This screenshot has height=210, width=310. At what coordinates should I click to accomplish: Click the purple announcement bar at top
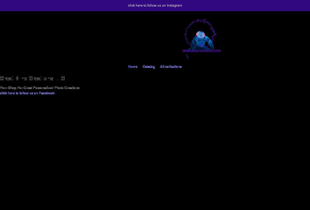[x=155, y=5]
